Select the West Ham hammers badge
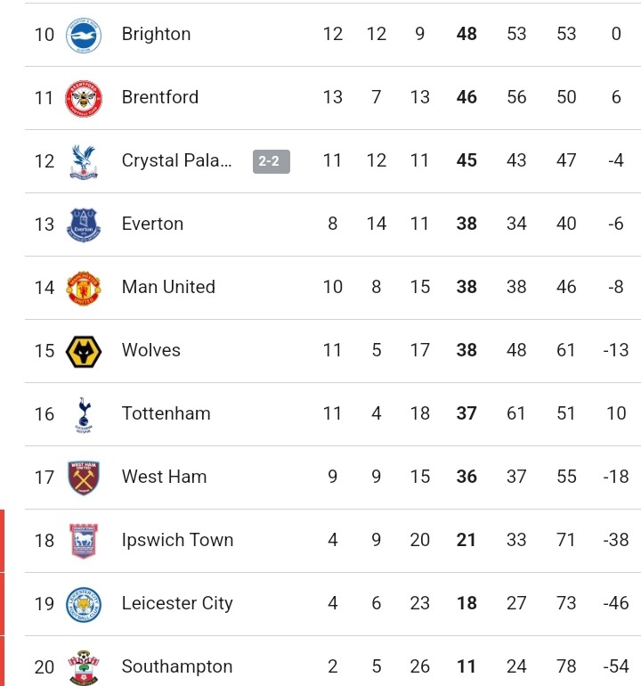 tap(84, 478)
